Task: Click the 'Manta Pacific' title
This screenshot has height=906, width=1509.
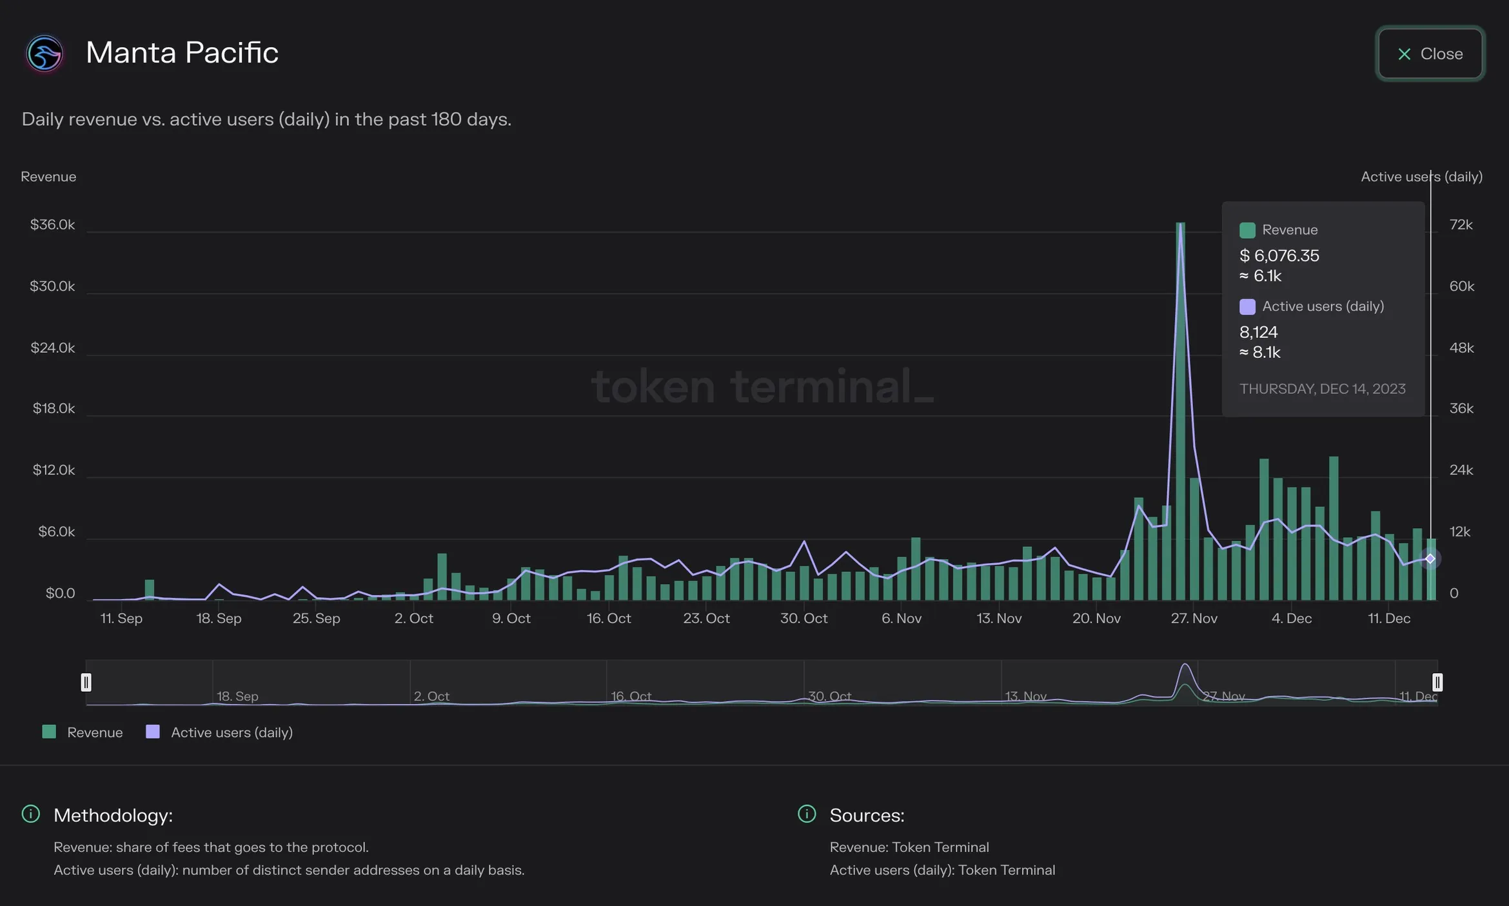Action: coord(182,53)
